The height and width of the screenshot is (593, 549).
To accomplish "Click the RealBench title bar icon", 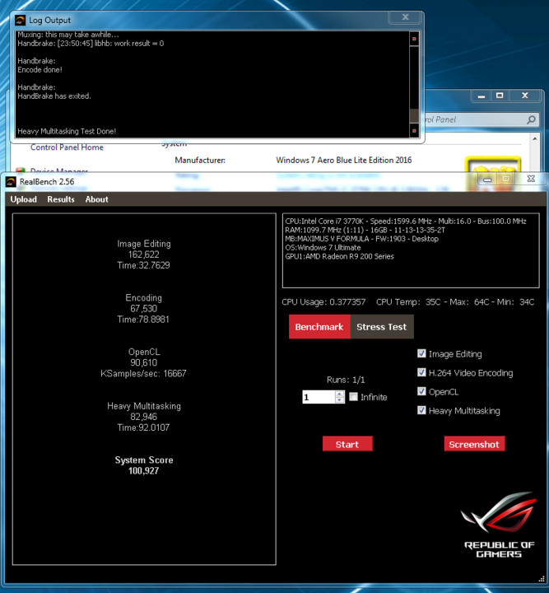I will pyautogui.click(x=11, y=182).
